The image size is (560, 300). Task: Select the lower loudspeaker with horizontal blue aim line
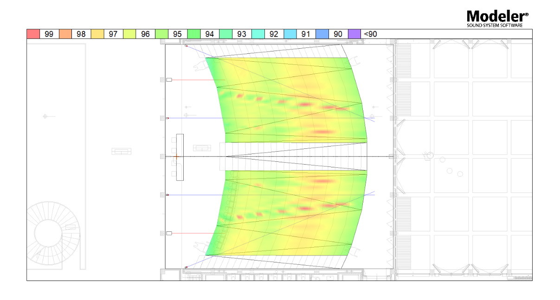pyautogui.click(x=167, y=195)
